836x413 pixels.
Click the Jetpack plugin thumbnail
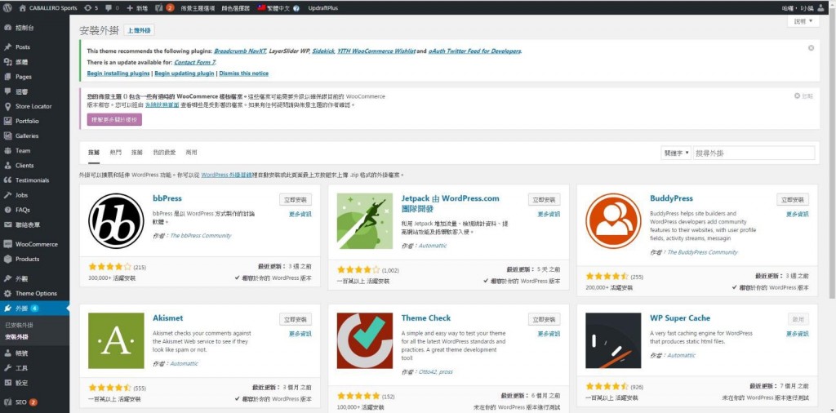[365, 220]
